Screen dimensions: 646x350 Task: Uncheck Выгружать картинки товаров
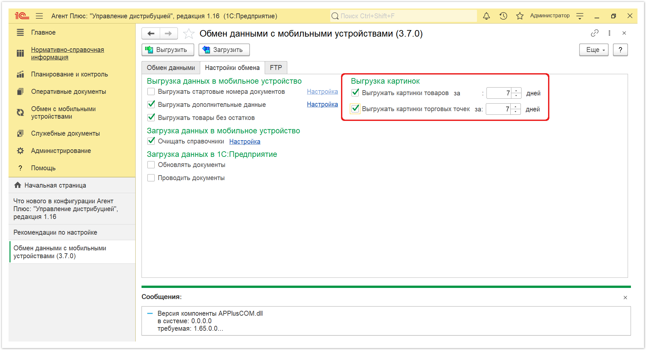(x=355, y=93)
